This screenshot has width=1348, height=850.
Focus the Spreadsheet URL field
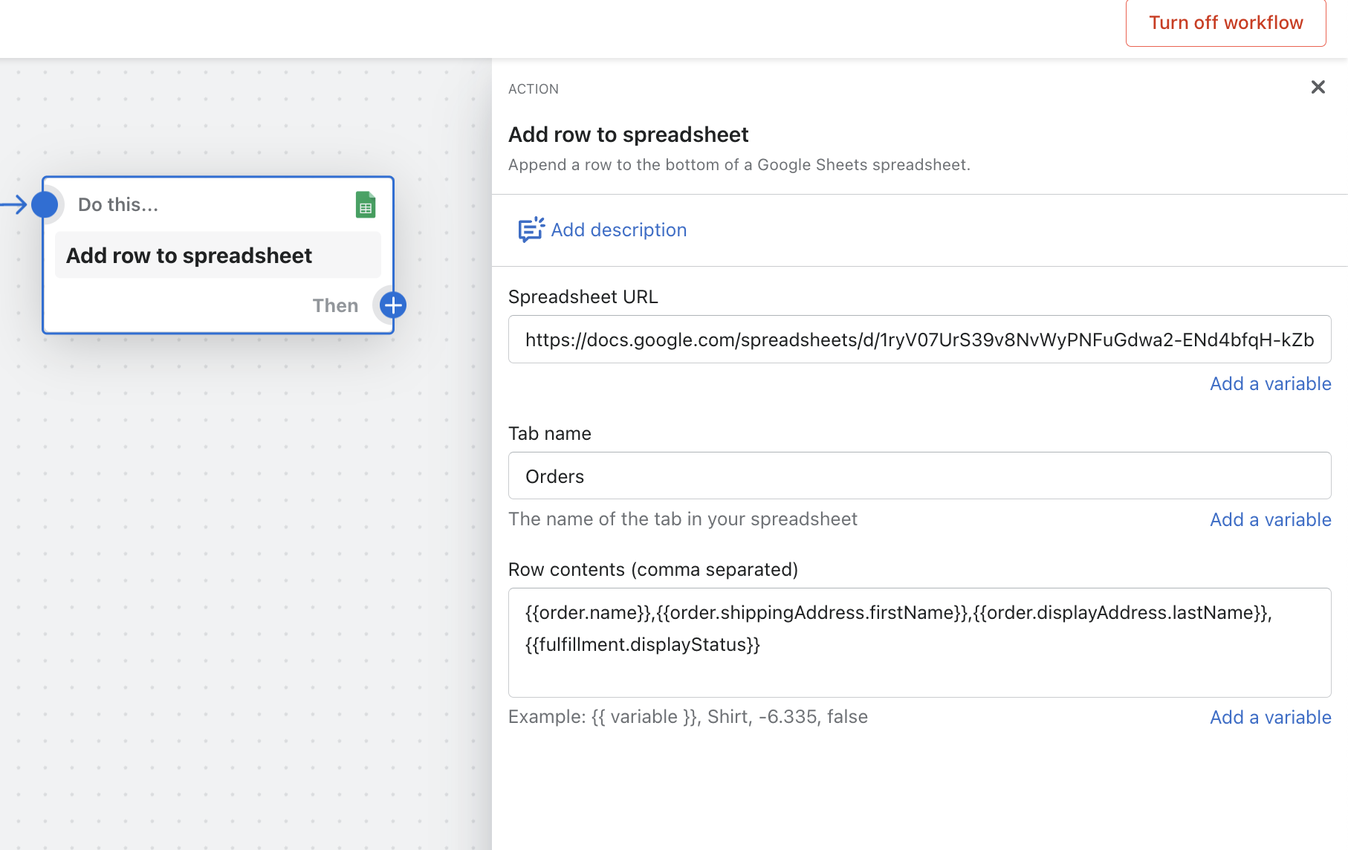tap(918, 340)
